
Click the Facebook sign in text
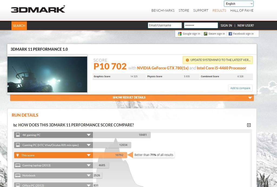pos(243,34)
